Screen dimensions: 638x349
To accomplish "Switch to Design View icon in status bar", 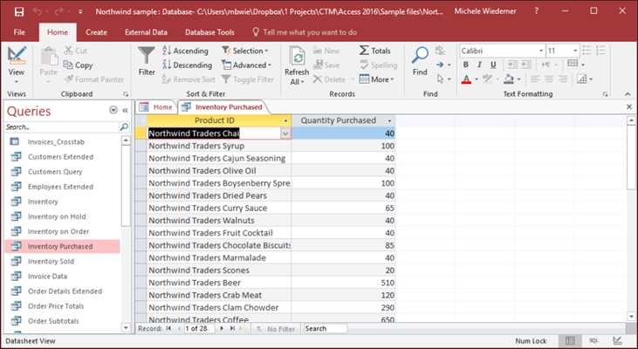I will (617, 340).
